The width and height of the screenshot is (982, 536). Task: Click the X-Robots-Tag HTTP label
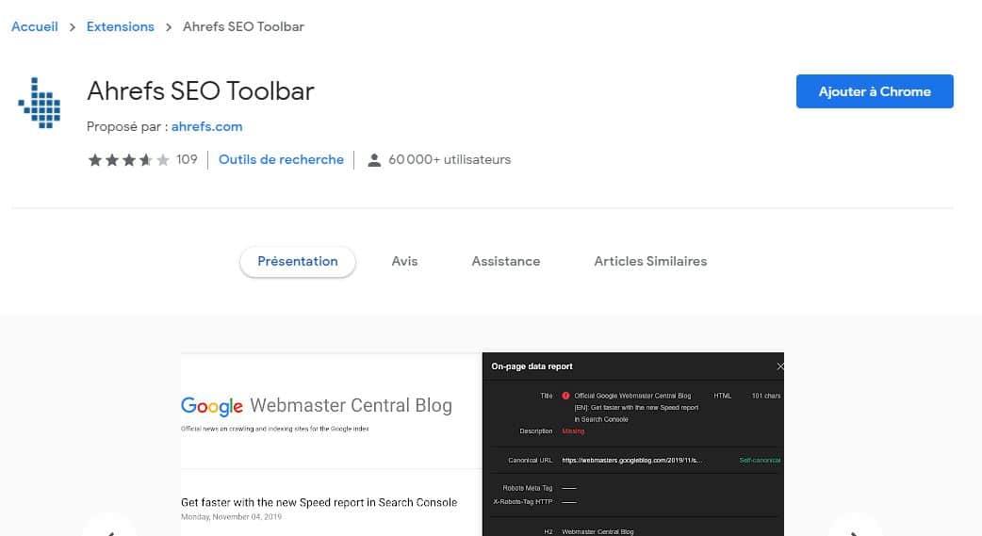[523, 501]
